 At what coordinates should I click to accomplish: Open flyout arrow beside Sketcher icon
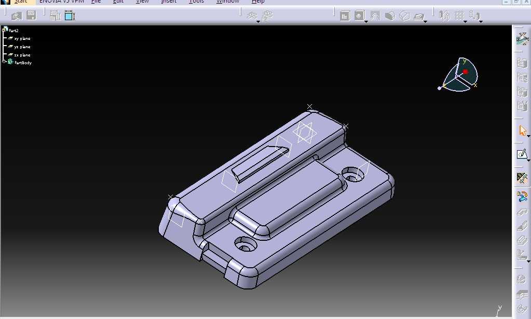point(528,160)
